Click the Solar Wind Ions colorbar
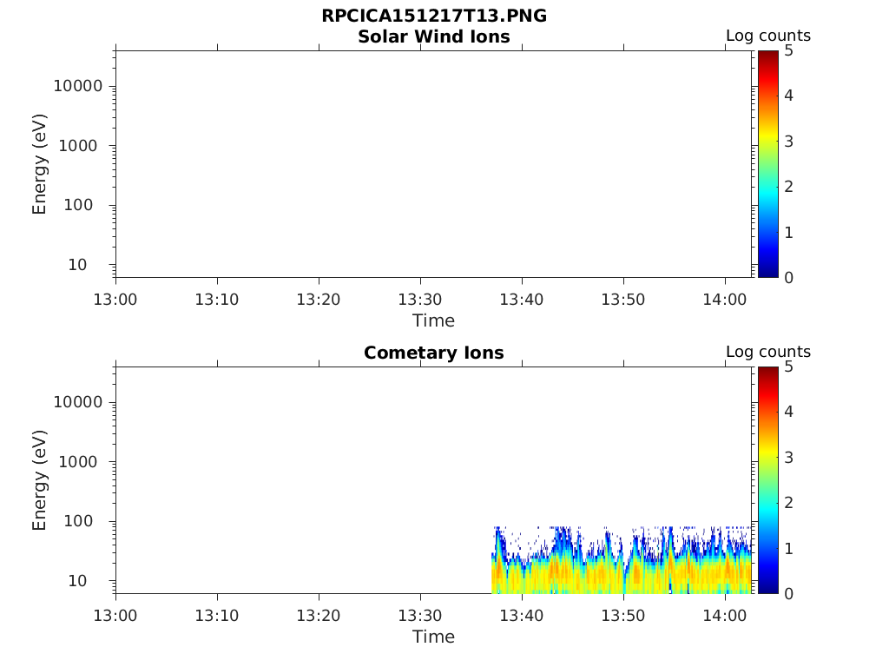 click(x=767, y=164)
